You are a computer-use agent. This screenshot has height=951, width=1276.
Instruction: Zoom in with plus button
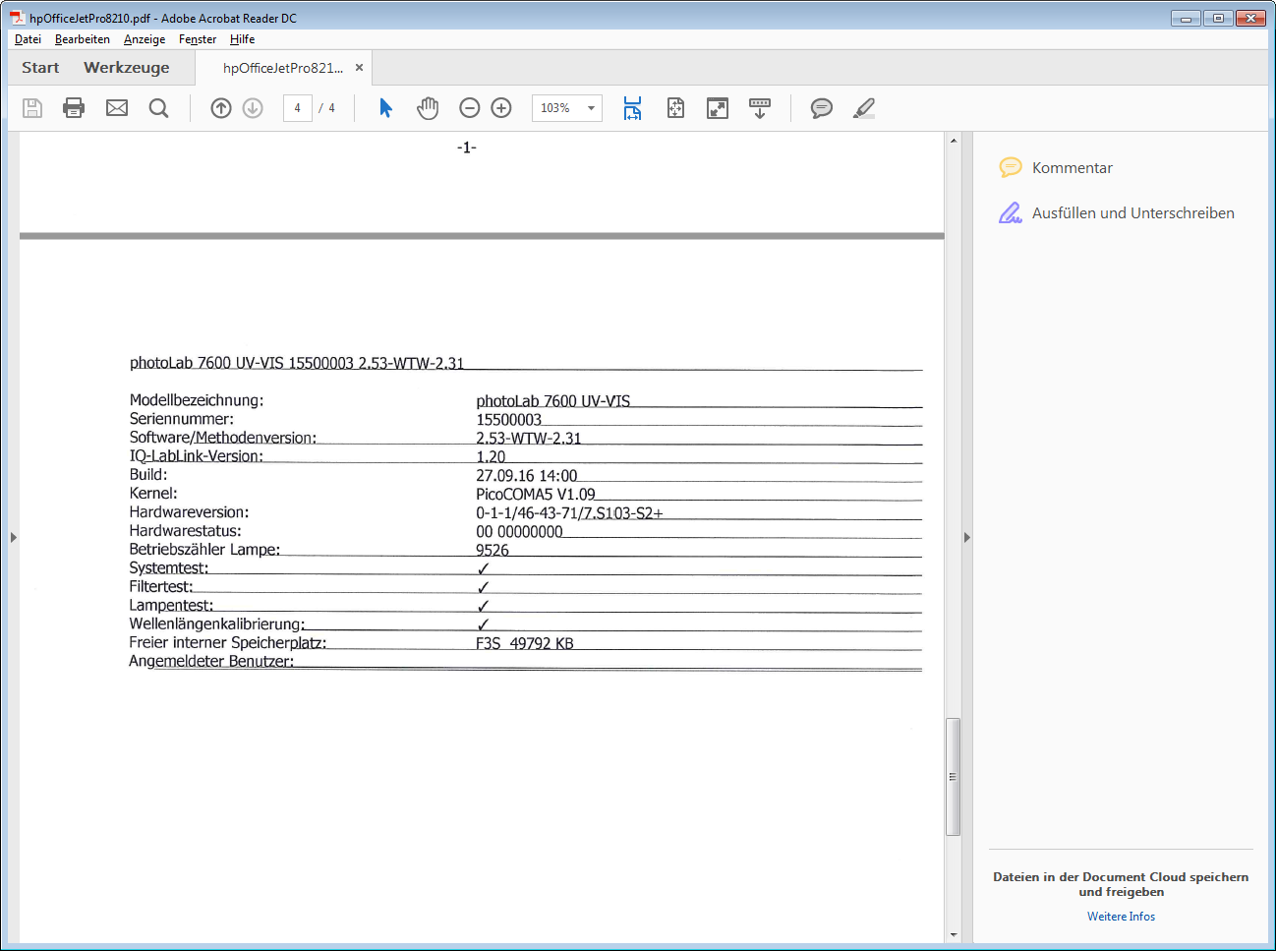501,108
